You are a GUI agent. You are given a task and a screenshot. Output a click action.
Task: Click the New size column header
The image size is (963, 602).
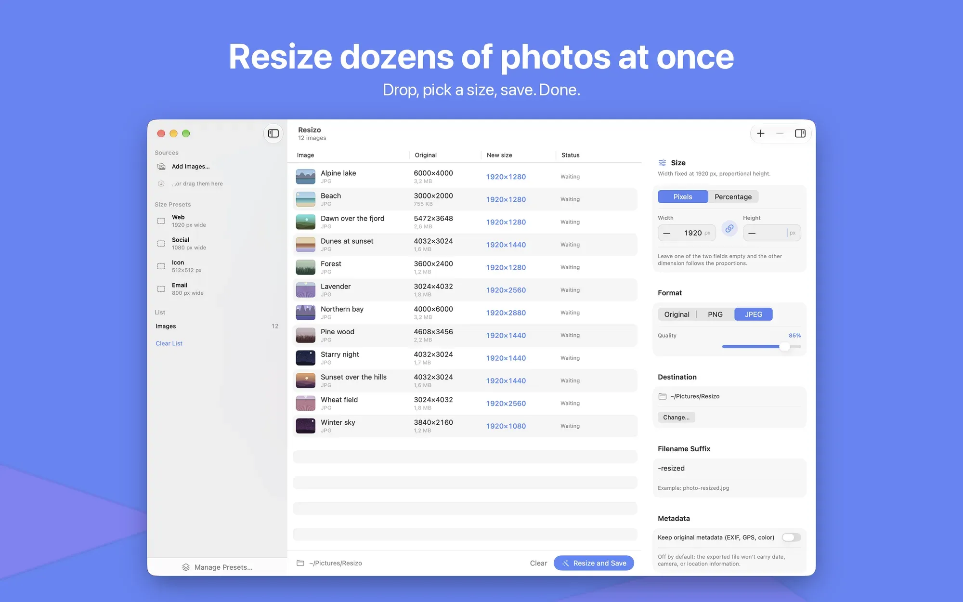tap(499, 155)
